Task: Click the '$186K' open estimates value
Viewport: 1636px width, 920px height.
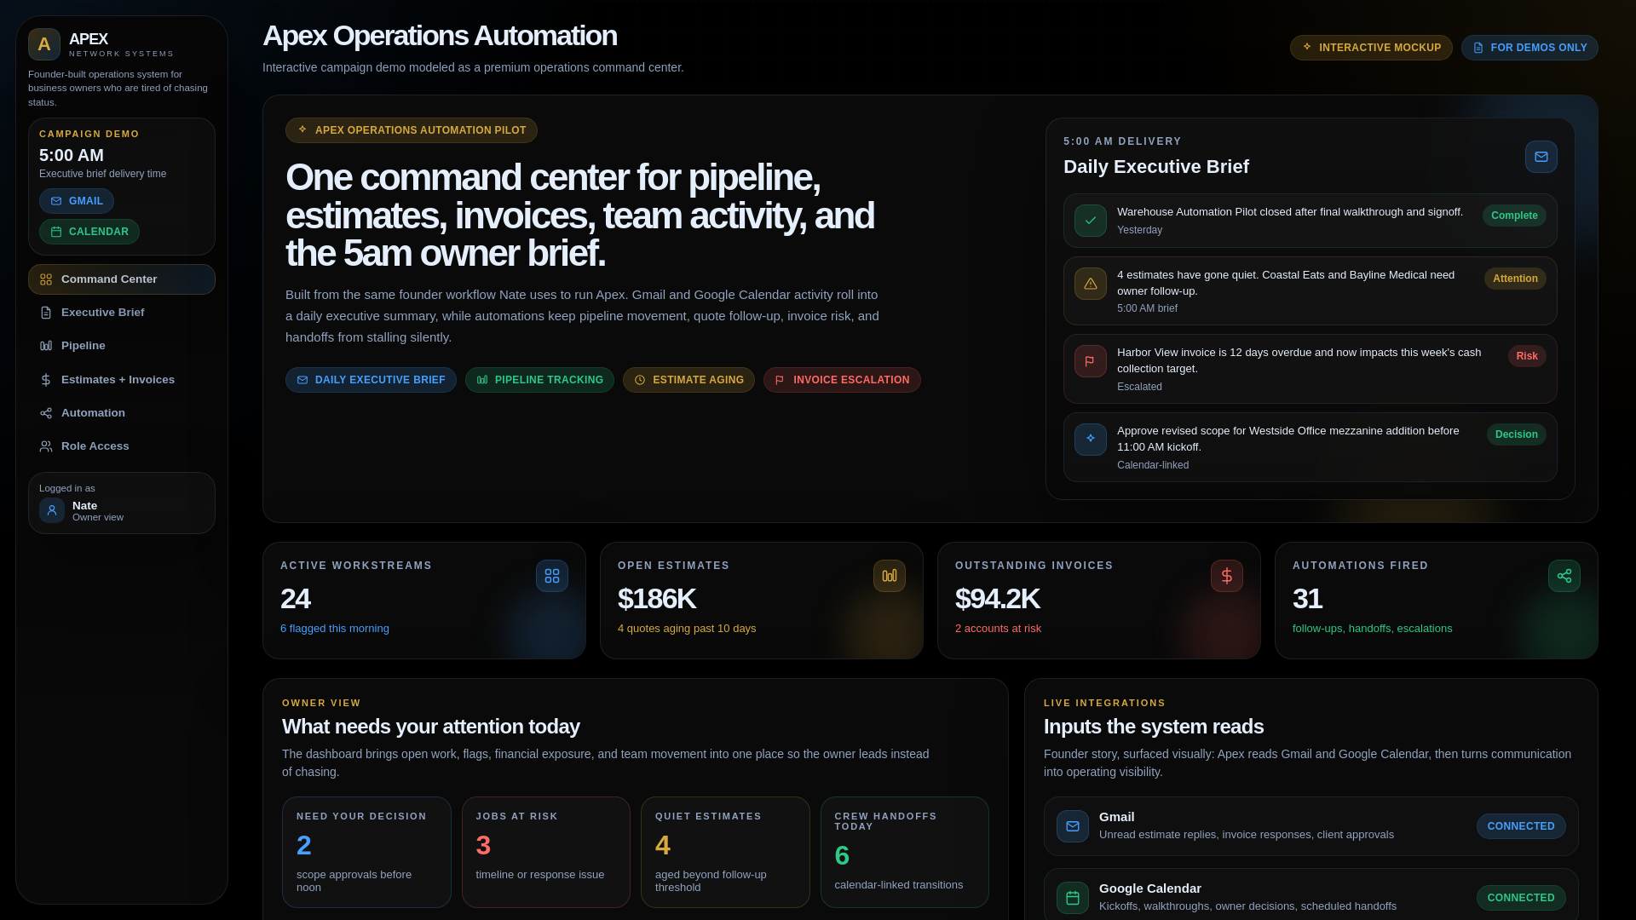Action: pyautogui.click(x=657, y=599)
